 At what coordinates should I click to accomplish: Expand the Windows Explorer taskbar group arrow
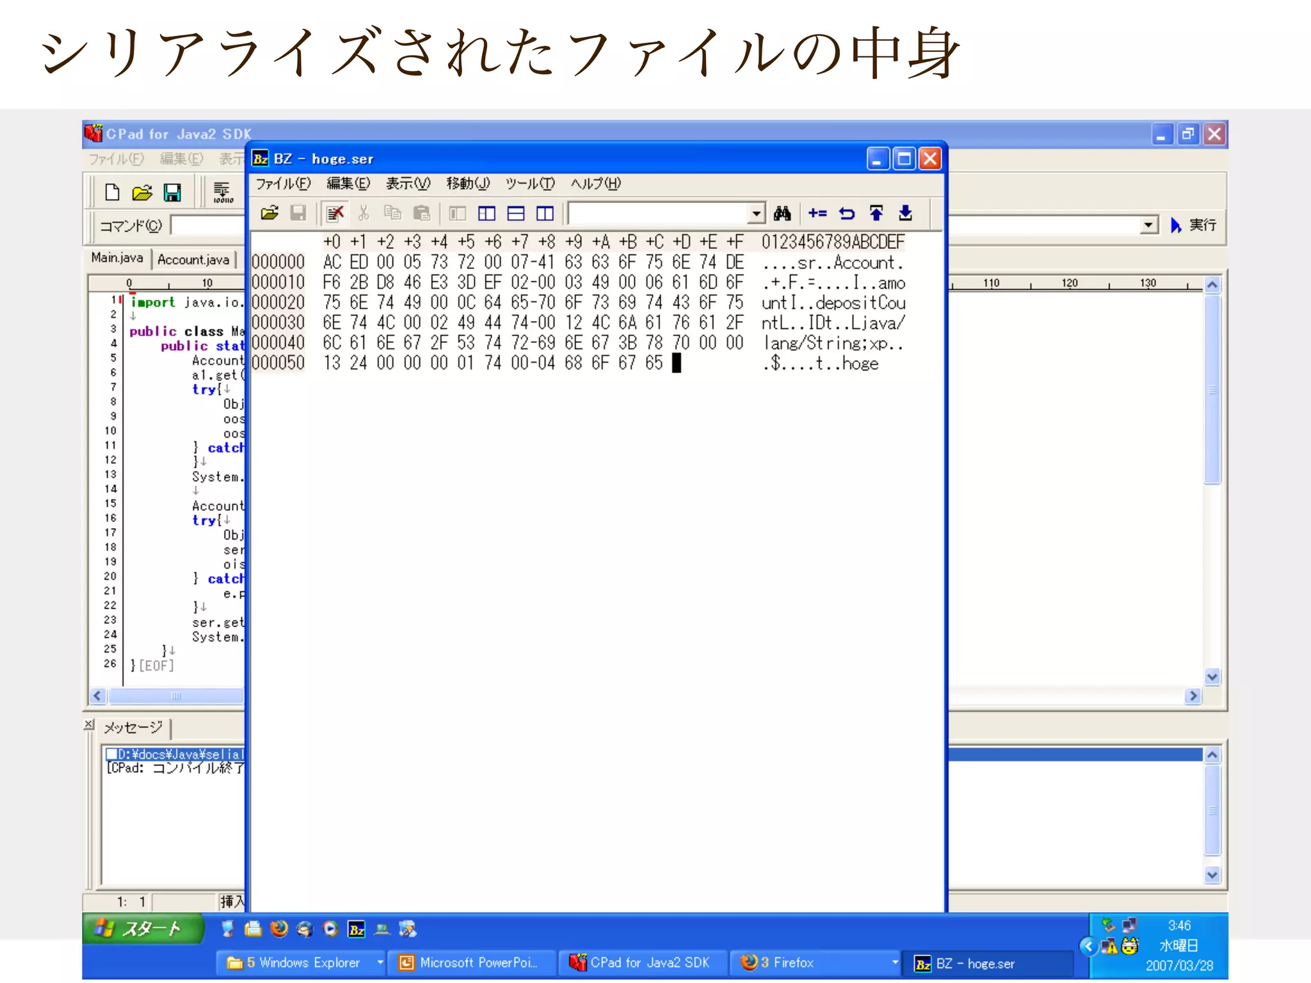point(380,963)
